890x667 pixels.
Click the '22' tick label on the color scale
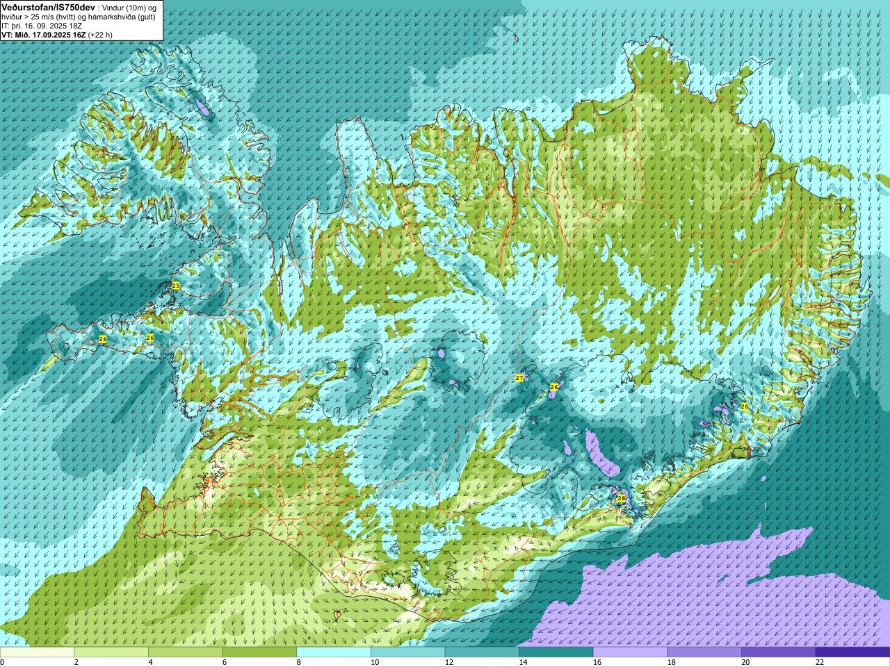coord(820,662)
